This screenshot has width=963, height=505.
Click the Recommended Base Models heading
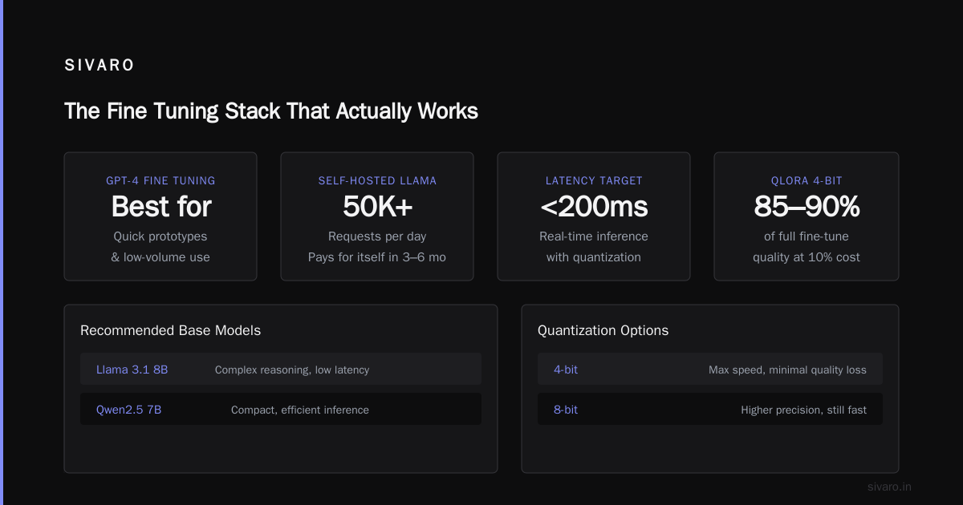pos(170,330)
